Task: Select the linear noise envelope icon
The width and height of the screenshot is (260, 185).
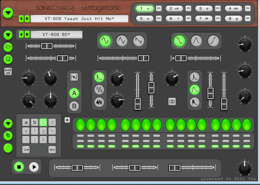Action: [x=194, y=90]
